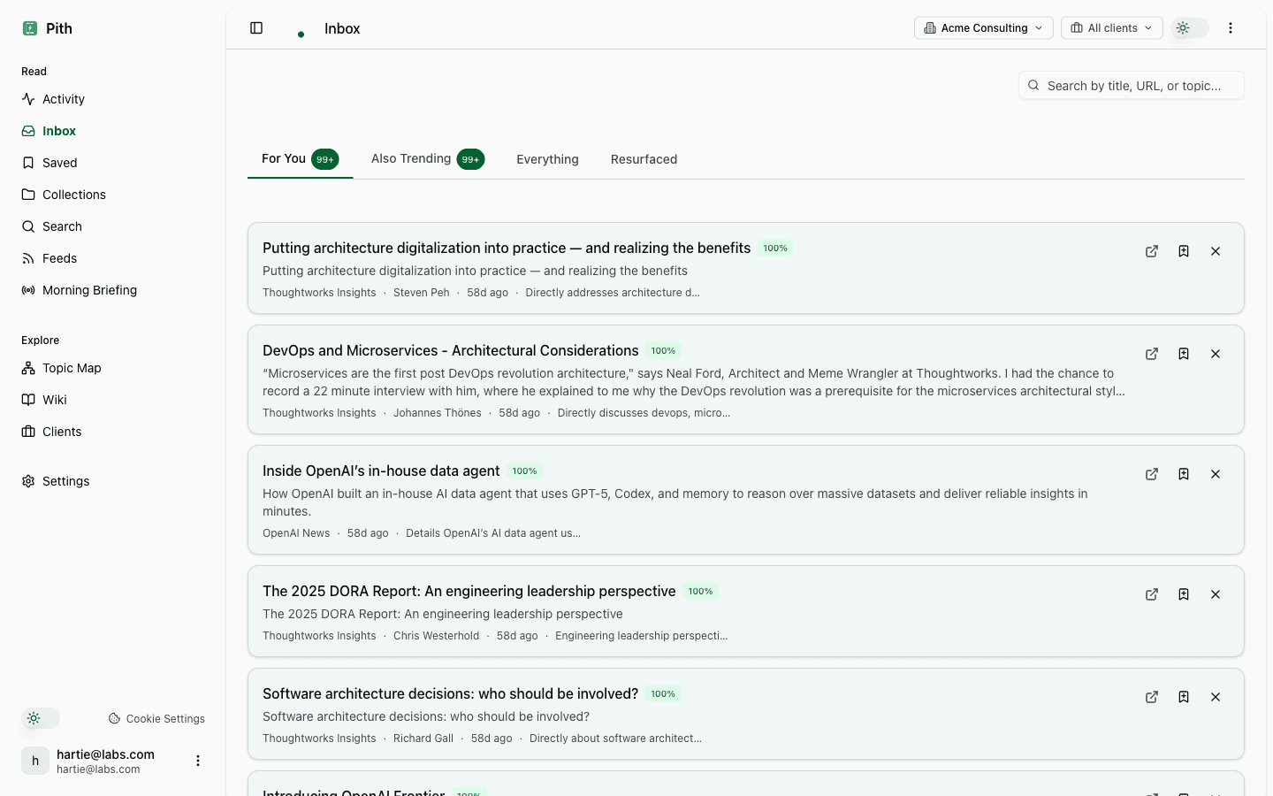Viewport: 1273px width, 796px height.
Task: Click author name Richard Gall
Action: (423, 739)
